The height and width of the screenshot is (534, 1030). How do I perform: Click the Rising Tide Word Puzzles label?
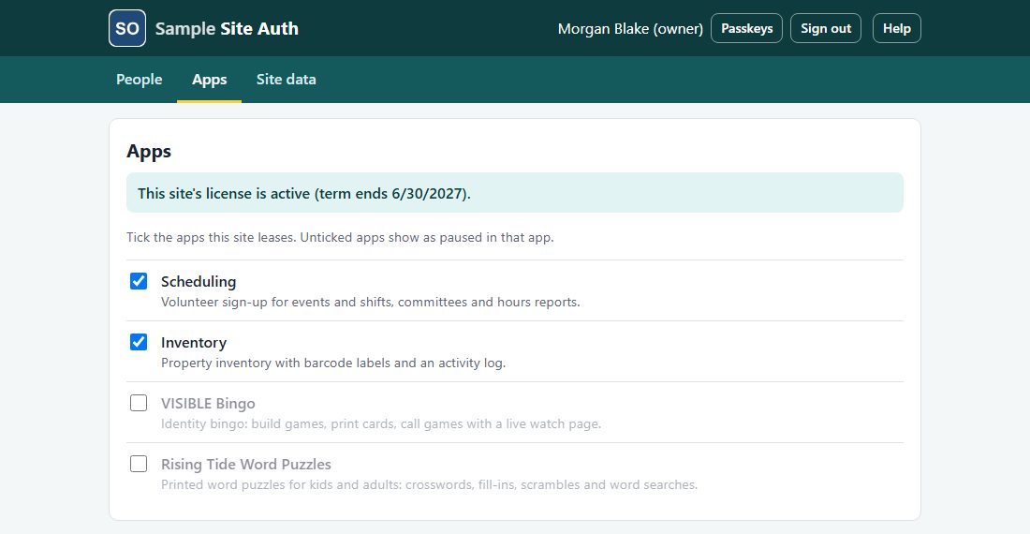point(245,465)
